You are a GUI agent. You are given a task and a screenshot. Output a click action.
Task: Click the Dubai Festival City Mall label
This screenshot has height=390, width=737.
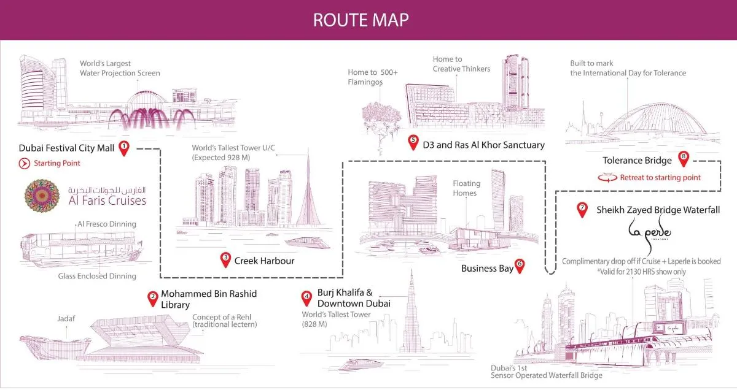[66, 148]
